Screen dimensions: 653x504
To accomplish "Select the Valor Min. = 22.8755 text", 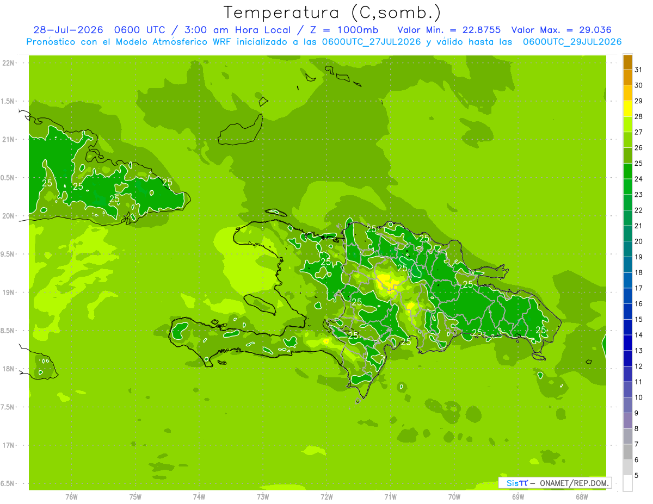I will click(x=449, y=30).
